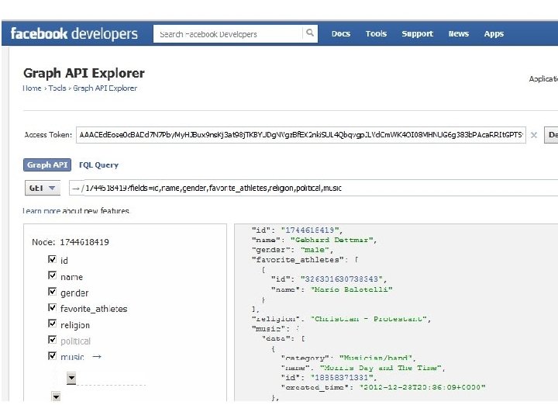Click inside the Access Token field

pos(301,135)
